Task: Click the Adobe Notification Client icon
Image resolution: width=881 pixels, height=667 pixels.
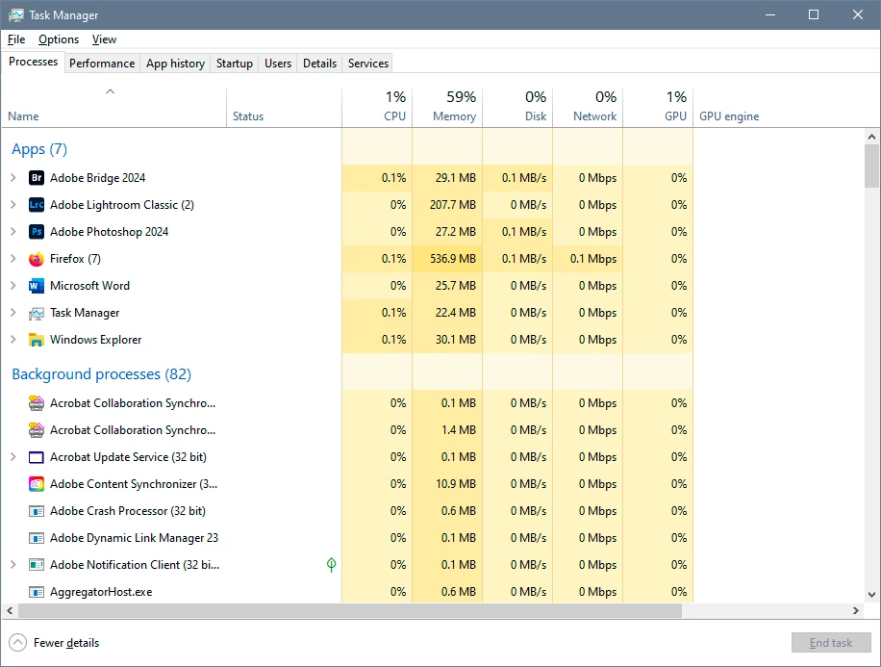Action: coord(36,565)
